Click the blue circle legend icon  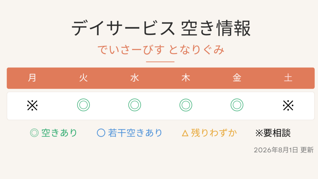pos(101,133)
